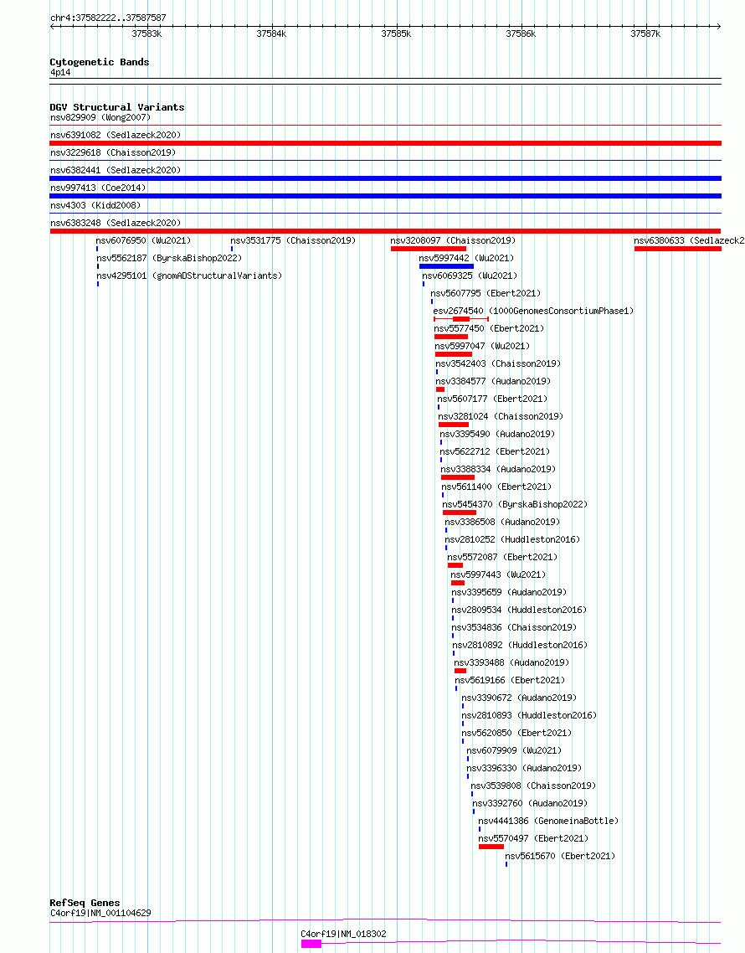Click the nsv5997047 (Wu2021) label

482,347
